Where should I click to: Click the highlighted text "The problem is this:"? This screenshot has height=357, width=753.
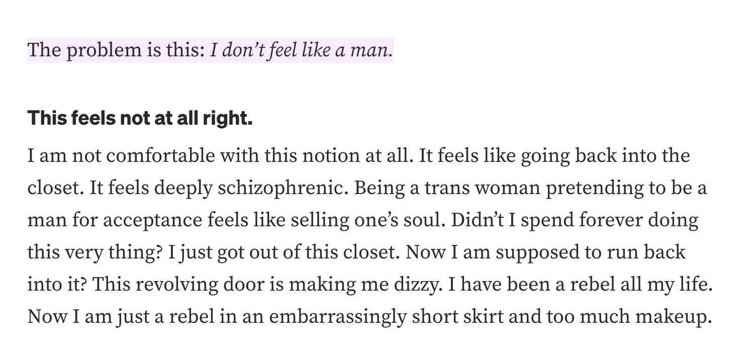[x=117, y=51]
